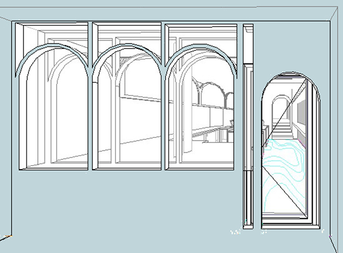
Task: Click the staircase visible through the doorway
Action: 282,130
